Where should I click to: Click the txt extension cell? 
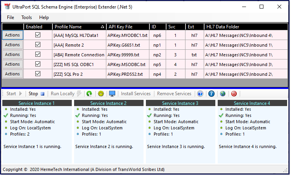coord(194,55)
